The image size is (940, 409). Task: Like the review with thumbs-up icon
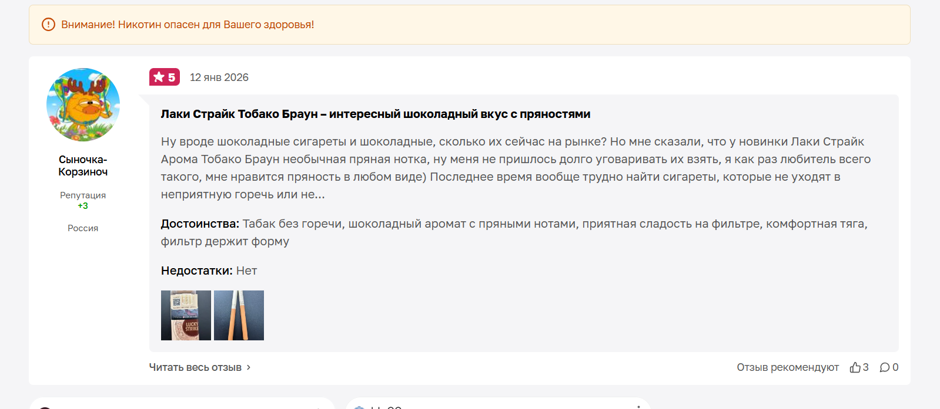[855, 367]
